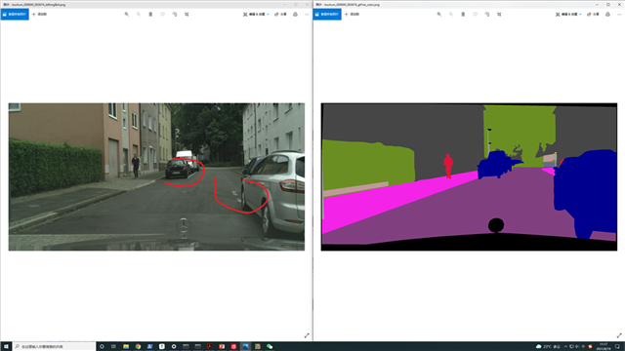
Task: Favorite the left photo with heart icon
Action: [x=163, y=15]
